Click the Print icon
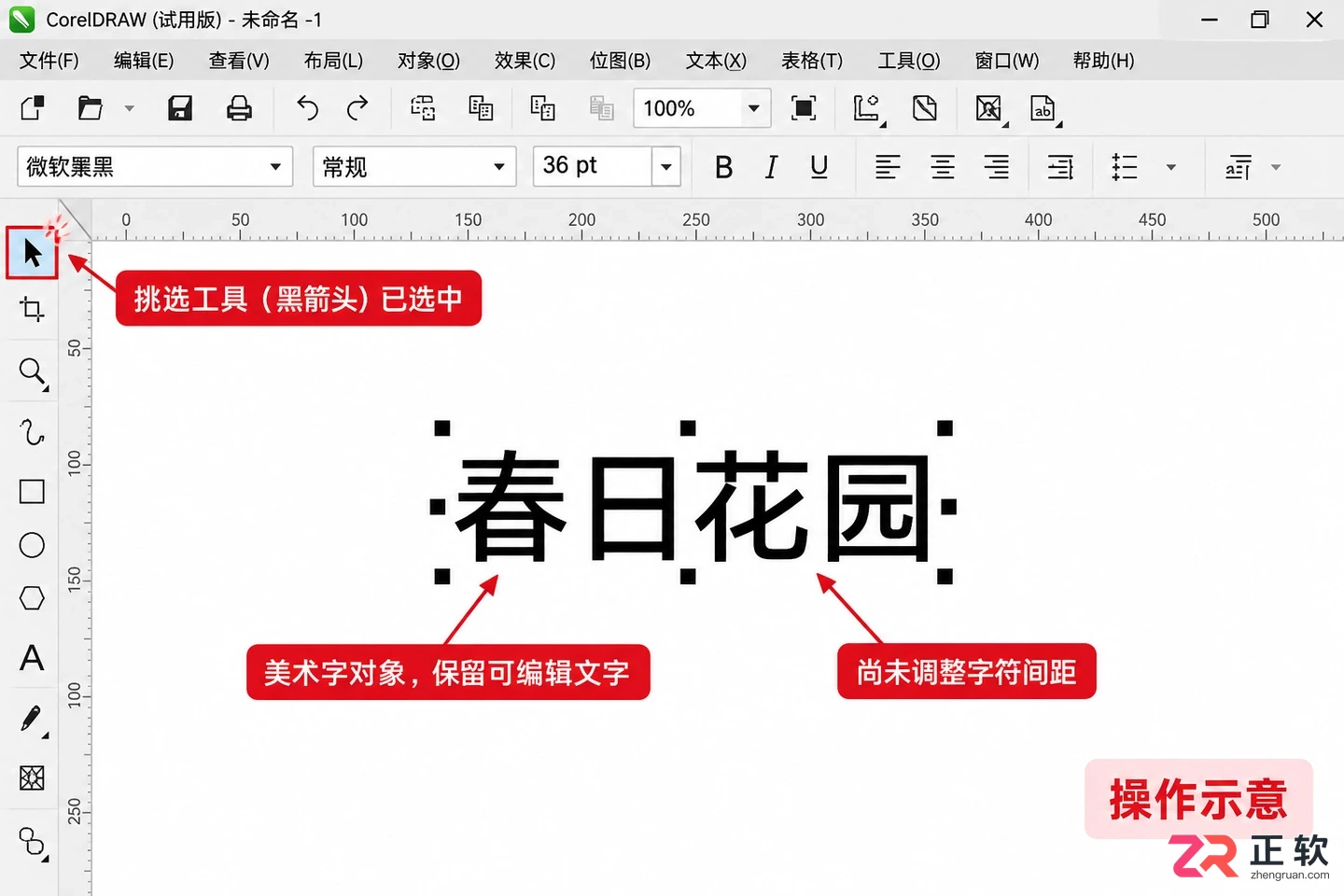Screen dimensions: 1344x896 239,108
